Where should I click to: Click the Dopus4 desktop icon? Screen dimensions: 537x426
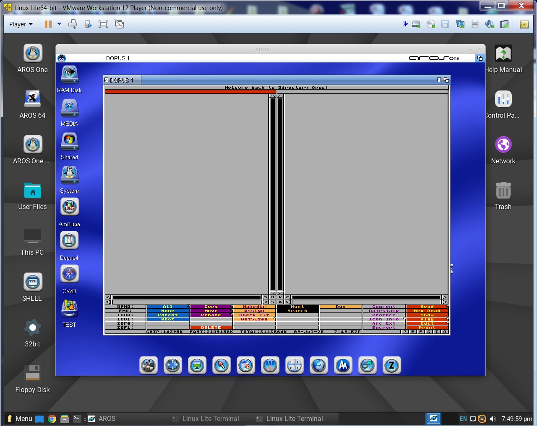(x=69, y=241)
